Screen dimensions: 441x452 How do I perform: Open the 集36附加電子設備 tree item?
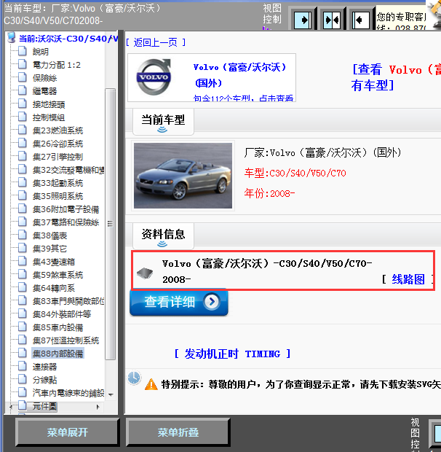[65, 209]
